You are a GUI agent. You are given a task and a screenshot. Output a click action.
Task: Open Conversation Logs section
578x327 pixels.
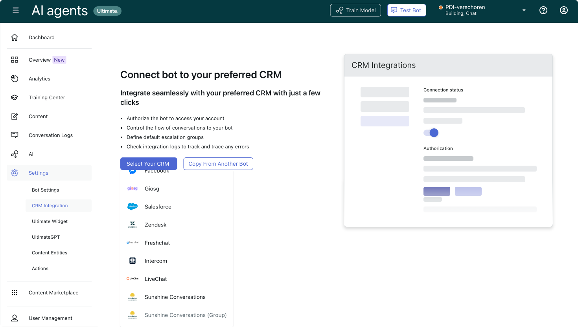pyautogui.click(x=49, y=135)
